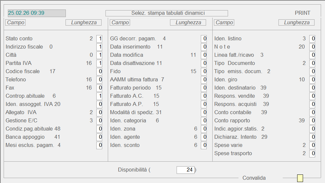325x183 pixels.
Task: Click the first column's Lunghezza header
Action: point(84,23)
